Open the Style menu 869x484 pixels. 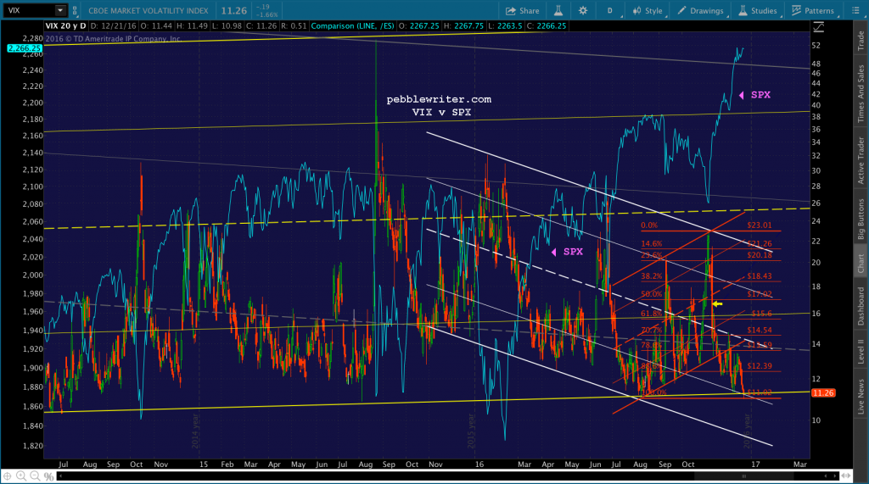pyautogui.click(x=648, y=10)
